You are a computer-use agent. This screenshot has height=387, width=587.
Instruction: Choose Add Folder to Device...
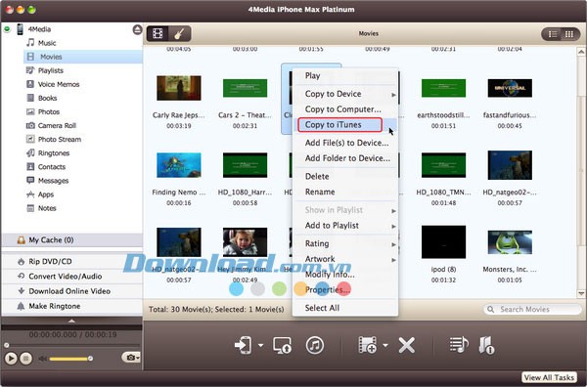pyautogui.click(x=344, y=158)
